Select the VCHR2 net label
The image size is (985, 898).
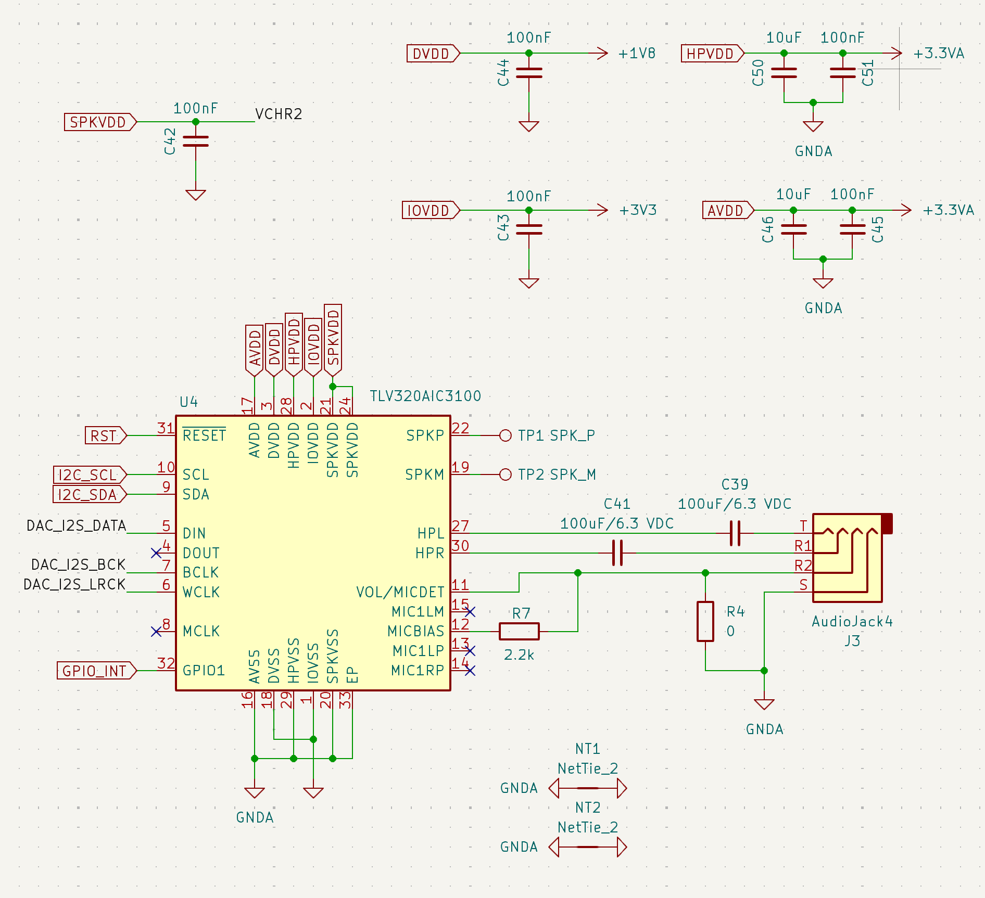point(279,114)
